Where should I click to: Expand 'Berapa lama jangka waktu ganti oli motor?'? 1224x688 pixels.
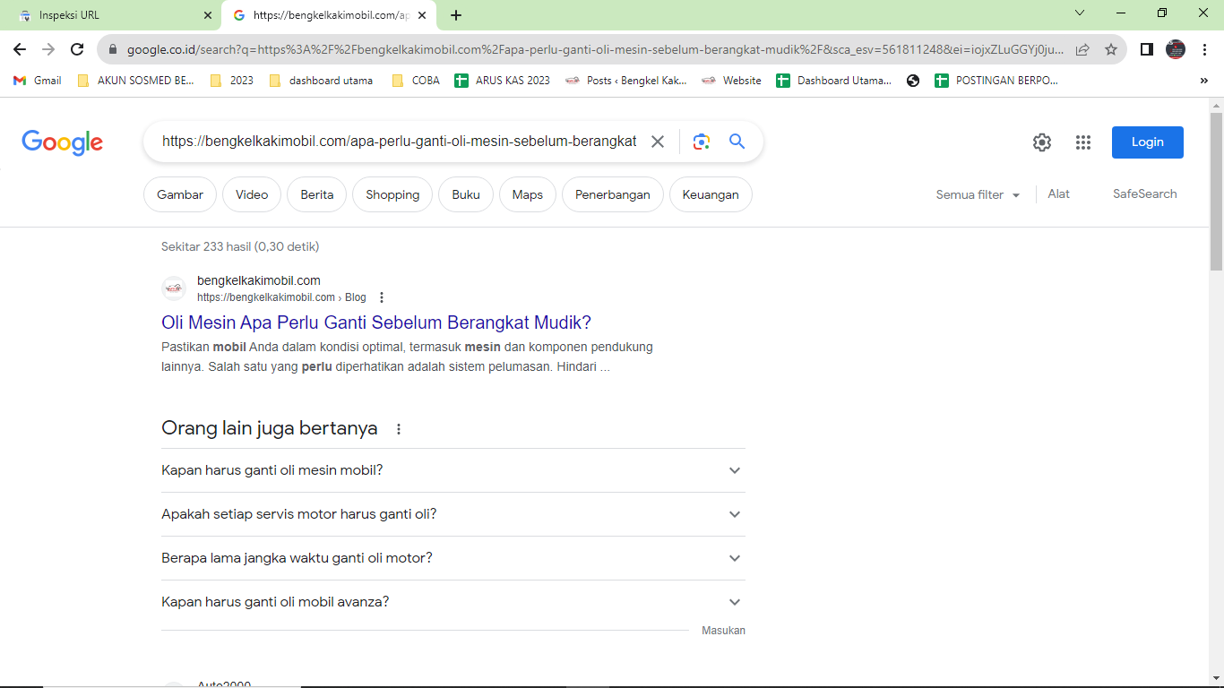click(x=453, y=558)
